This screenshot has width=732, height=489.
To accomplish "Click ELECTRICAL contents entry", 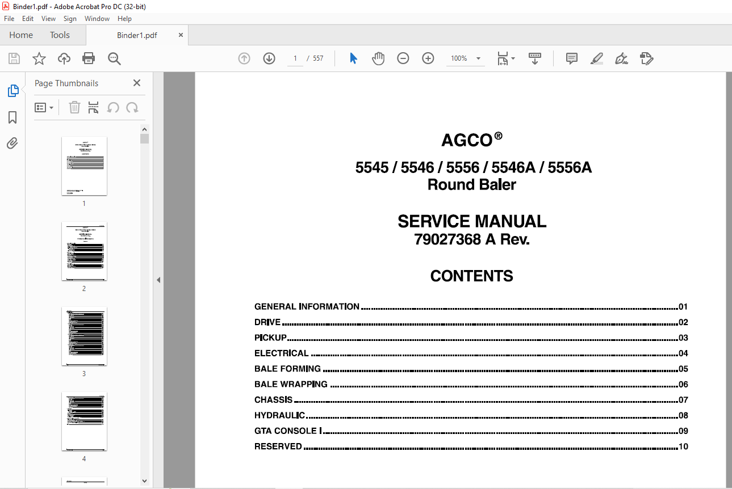I will tap(471, 353).
